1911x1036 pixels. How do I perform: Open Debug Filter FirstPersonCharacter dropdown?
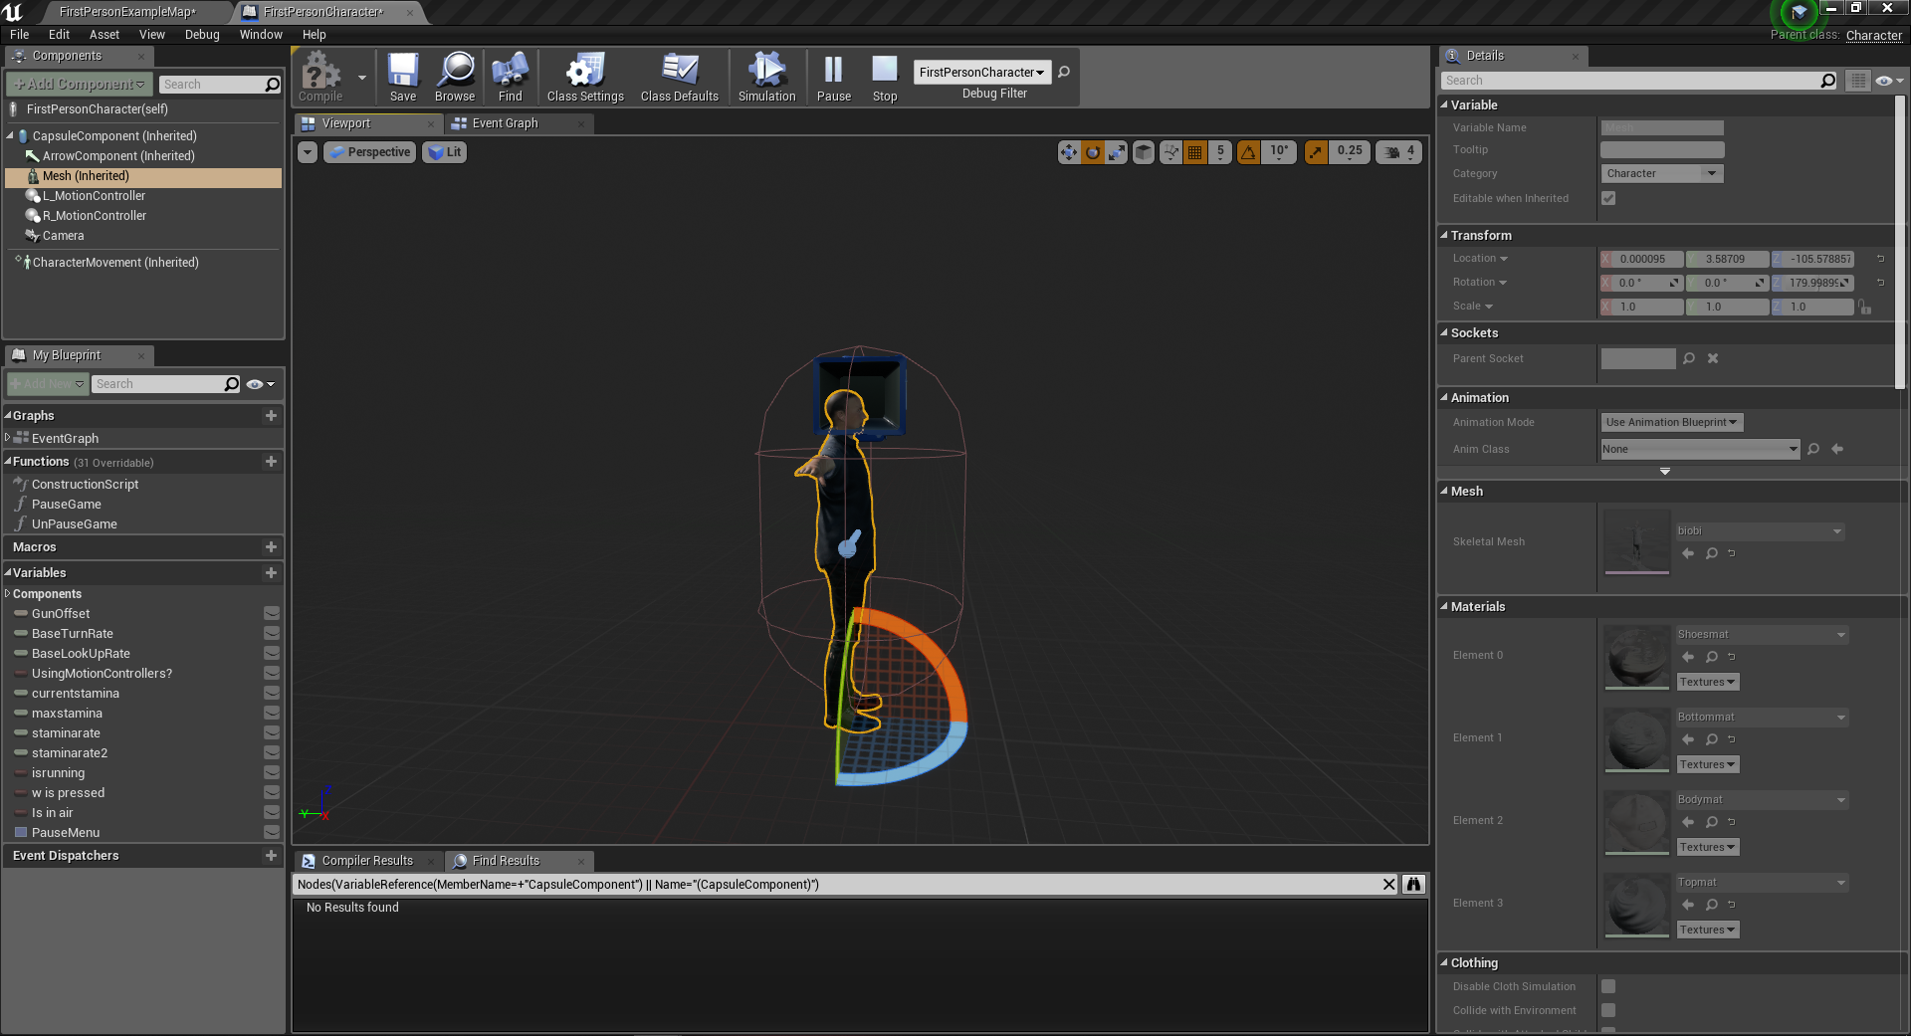981,73
